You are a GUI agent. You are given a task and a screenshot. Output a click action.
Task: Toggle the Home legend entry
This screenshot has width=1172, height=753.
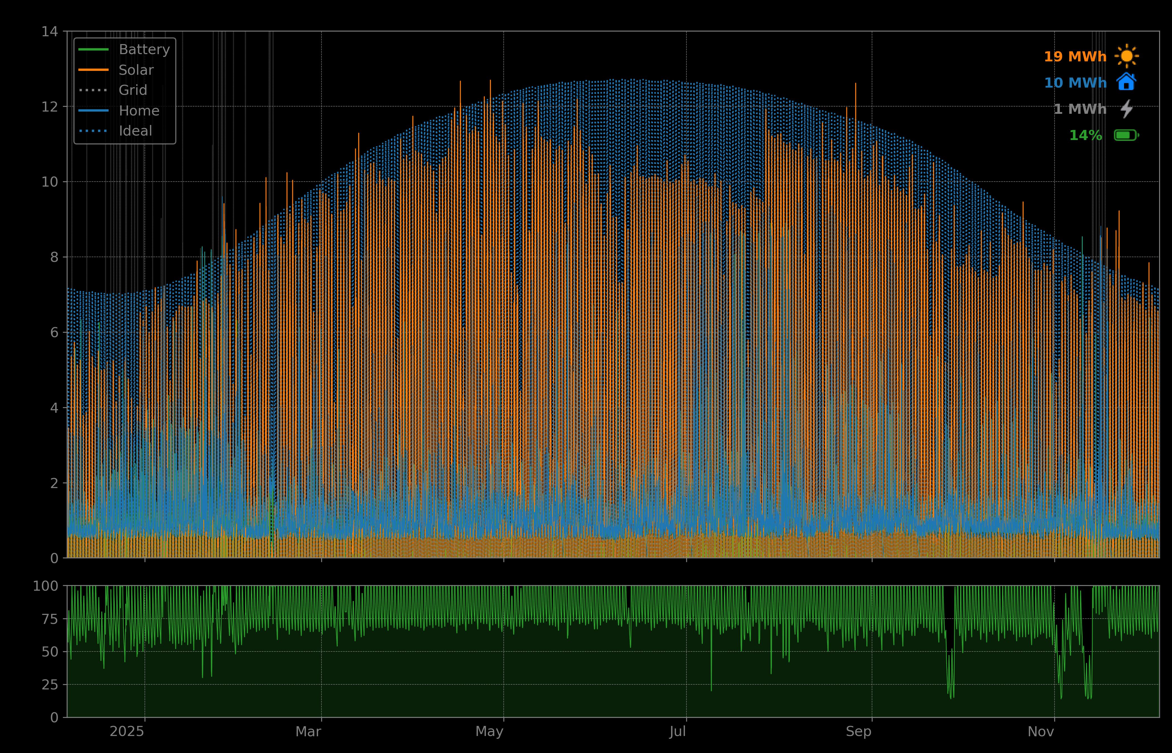tap(139, 110)
